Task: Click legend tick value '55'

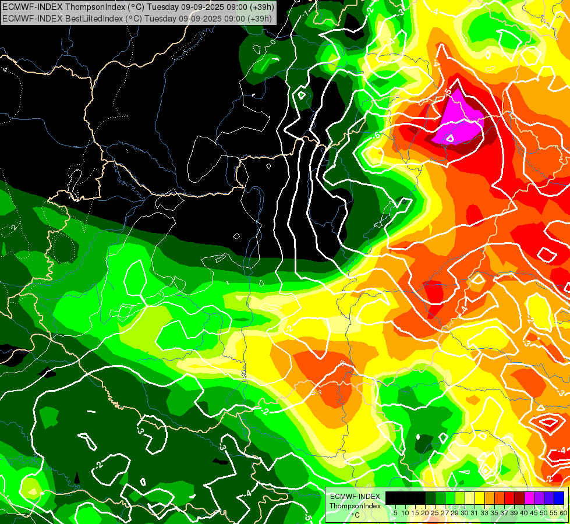Action: [x=554, y=513]
